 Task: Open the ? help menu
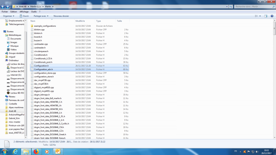40,12
